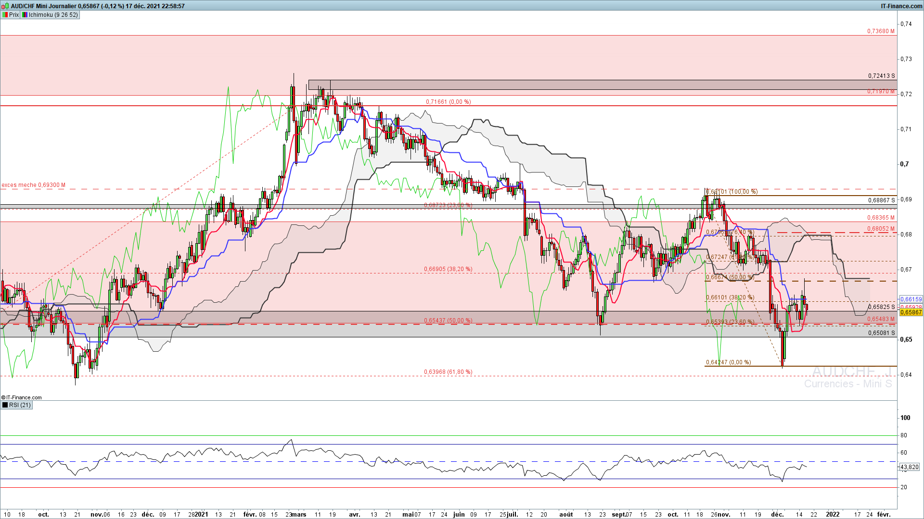Click the green-red Prix color icon
924x519 pixels.
[5, 15]
